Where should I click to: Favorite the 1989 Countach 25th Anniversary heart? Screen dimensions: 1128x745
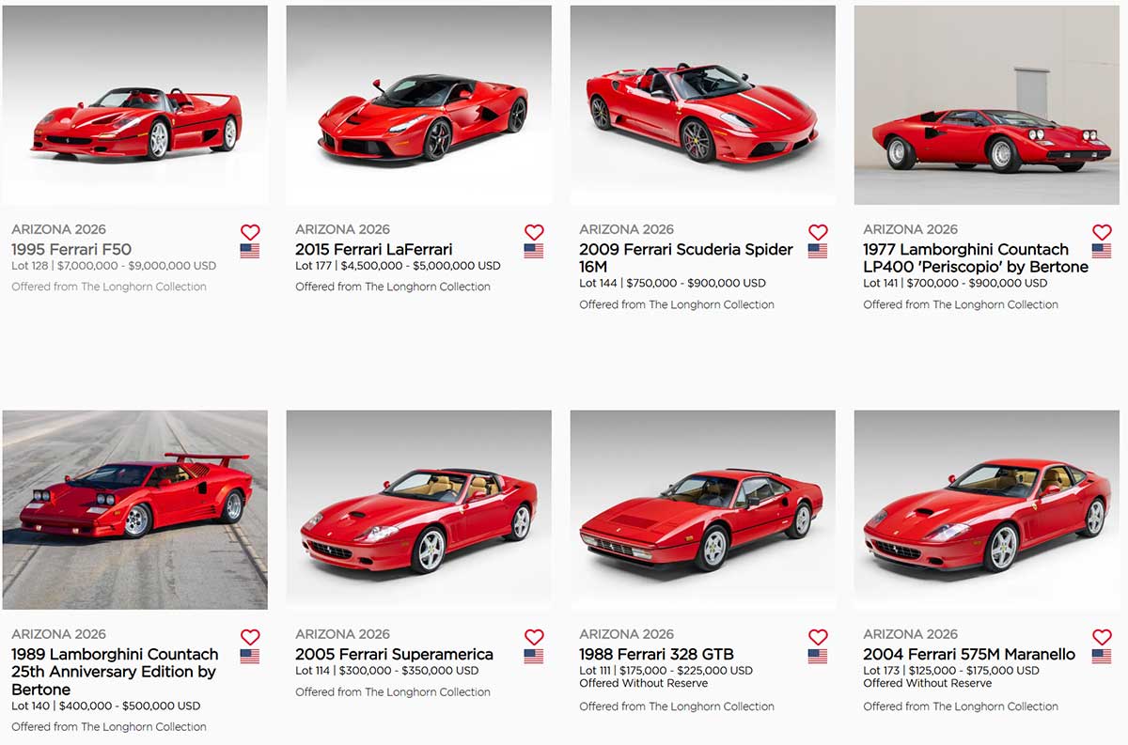point(249,637)
